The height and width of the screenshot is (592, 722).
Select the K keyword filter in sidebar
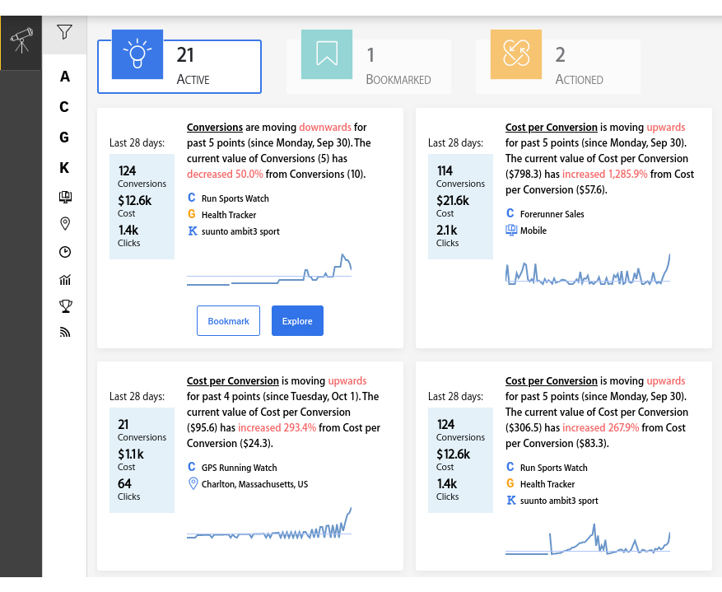point(64,168)
